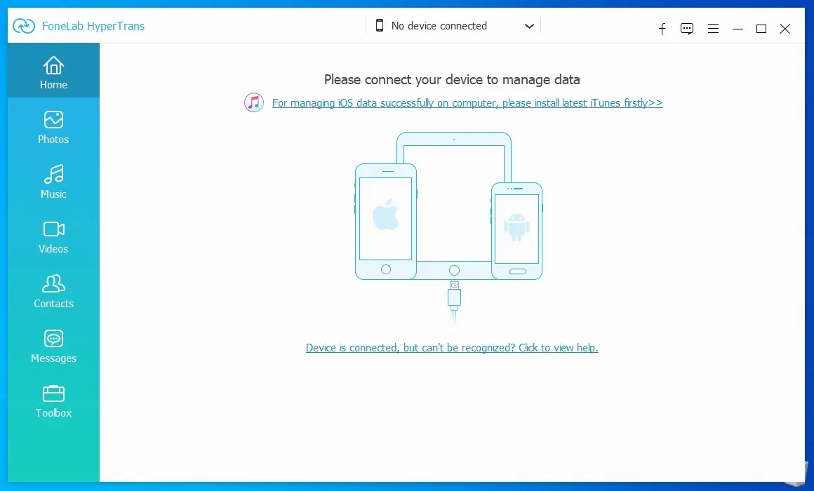Minimize the FoneLab HyperTrans window

pos(738,29)
